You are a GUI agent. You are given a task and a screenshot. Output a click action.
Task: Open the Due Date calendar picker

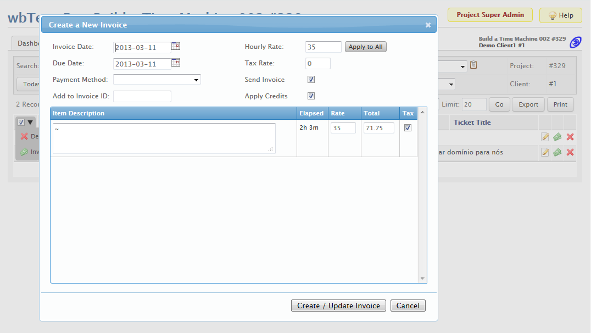[x=176, y=63]
